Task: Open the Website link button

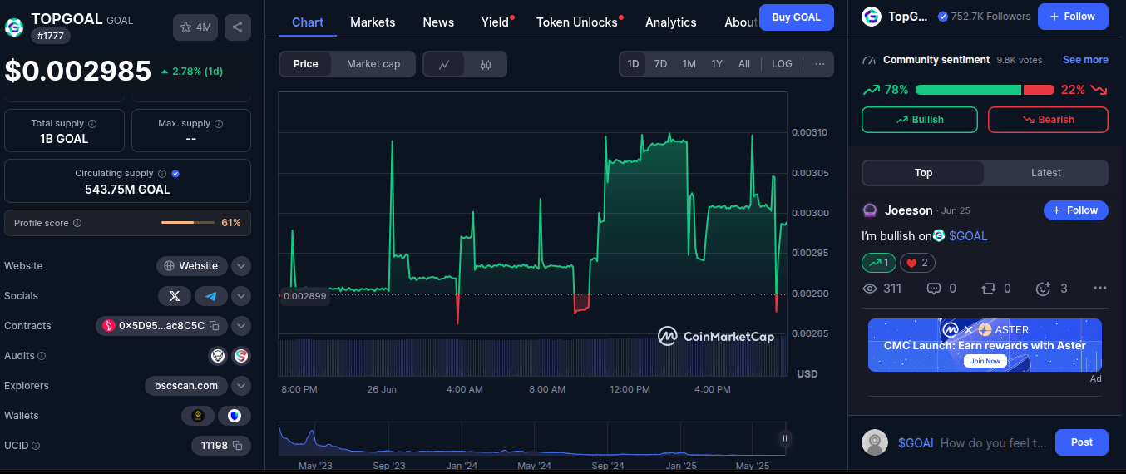Action: [192, 266]
